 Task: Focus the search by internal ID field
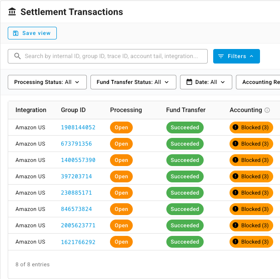click(x=108, y=56)
